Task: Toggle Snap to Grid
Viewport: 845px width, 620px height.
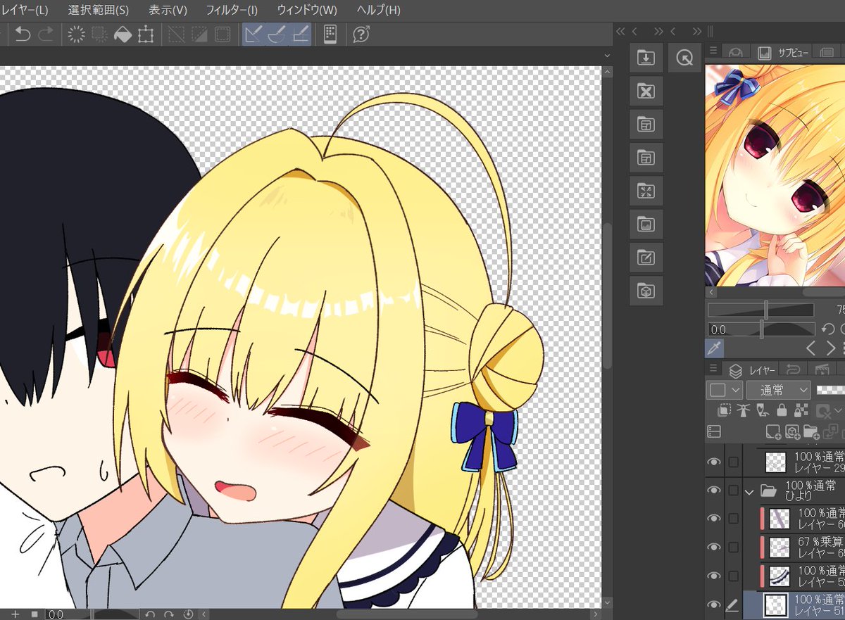Action: (x=300, y=34)
